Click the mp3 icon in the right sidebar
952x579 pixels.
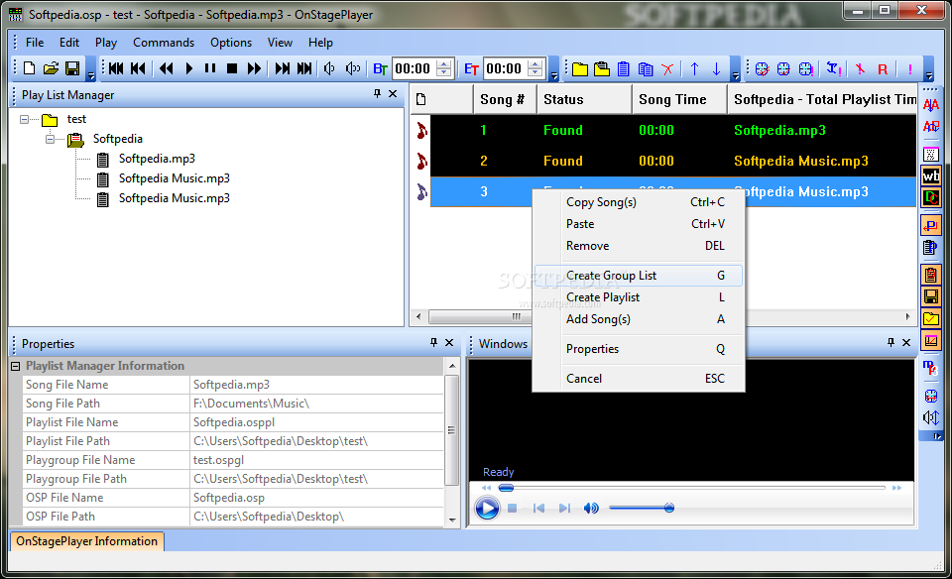coord(931,367)
